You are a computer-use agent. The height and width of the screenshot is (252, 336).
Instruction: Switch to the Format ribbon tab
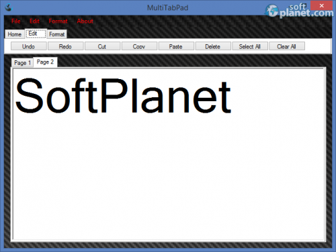[x=57, y=34]
